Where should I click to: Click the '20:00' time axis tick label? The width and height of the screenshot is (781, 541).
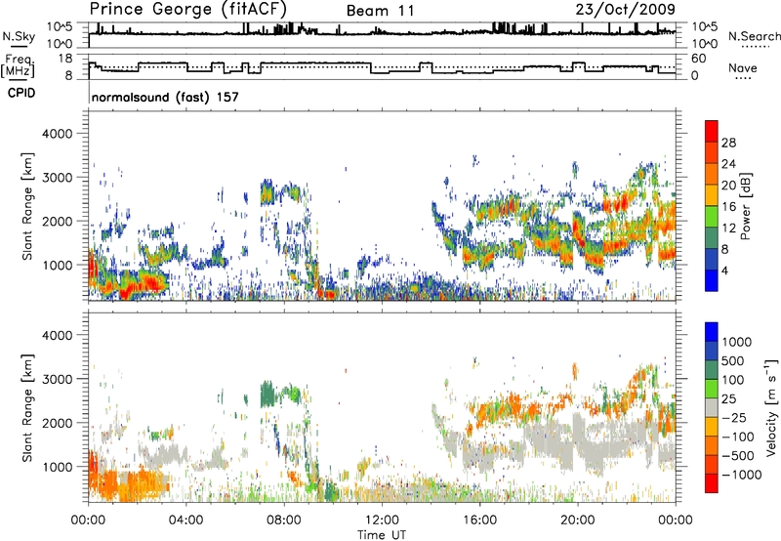[578, 520]
